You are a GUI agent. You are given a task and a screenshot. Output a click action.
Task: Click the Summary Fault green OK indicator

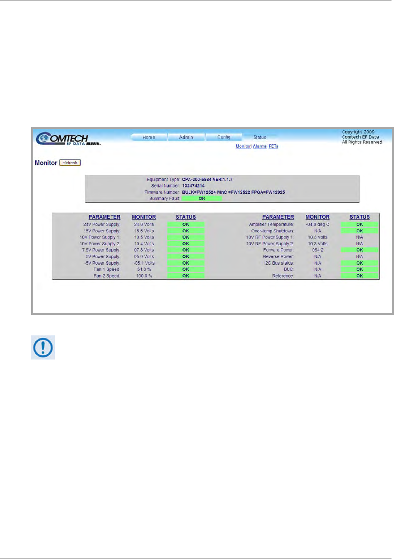coord(202,199)
